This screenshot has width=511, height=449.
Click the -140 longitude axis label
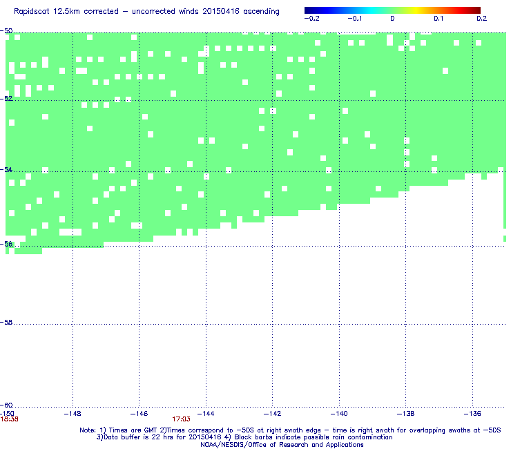[339, 414]
